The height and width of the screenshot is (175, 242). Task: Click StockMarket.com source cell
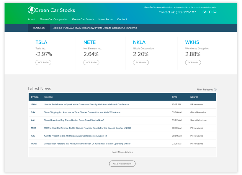(x=199, y=120)
